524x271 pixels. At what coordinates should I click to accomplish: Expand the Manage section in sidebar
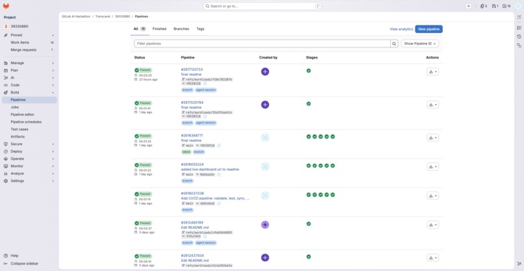coord(29,63)
